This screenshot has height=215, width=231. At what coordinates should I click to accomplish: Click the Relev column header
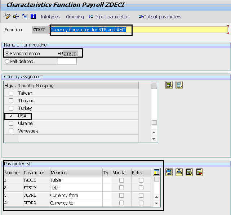[141, 173]
